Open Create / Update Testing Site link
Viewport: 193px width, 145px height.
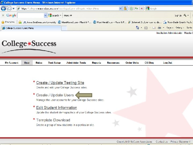(60, 83)
